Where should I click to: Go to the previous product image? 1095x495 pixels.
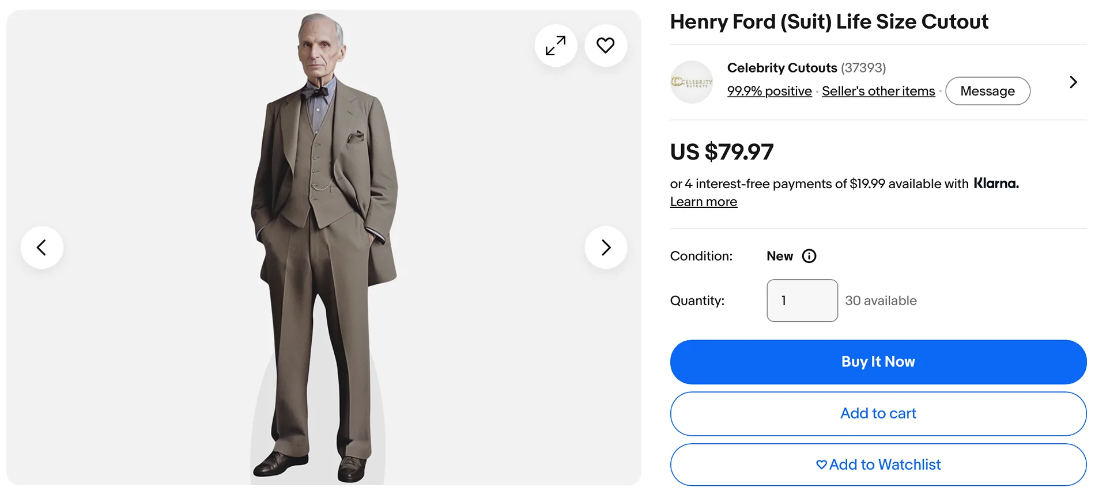[x=42, y=247]
